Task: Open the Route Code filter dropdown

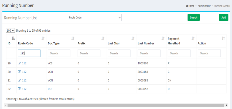Action: pos(94,18)
